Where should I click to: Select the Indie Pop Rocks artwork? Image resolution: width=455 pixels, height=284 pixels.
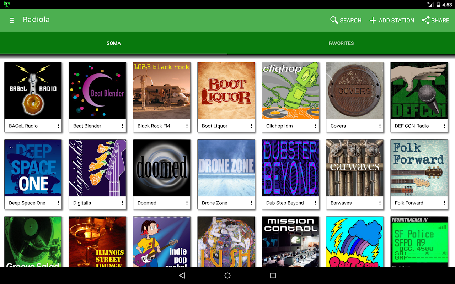click(162, 242)
